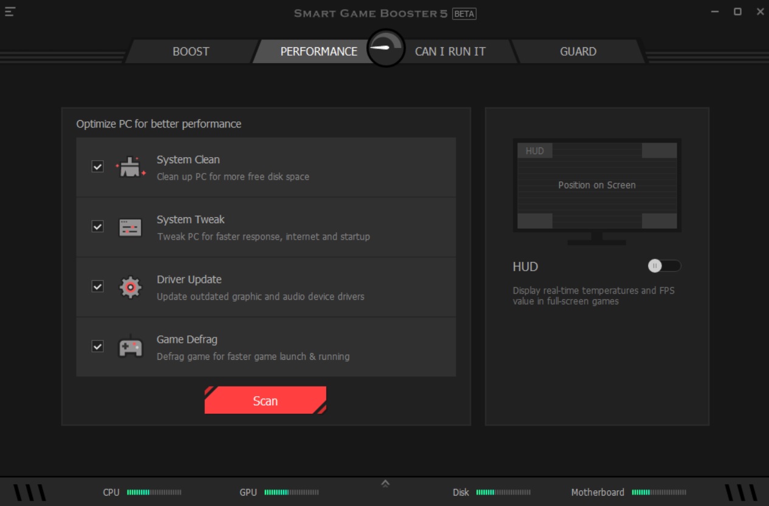
Task: Uncheck the System Clean checkbox
Action: click(97, 166)
